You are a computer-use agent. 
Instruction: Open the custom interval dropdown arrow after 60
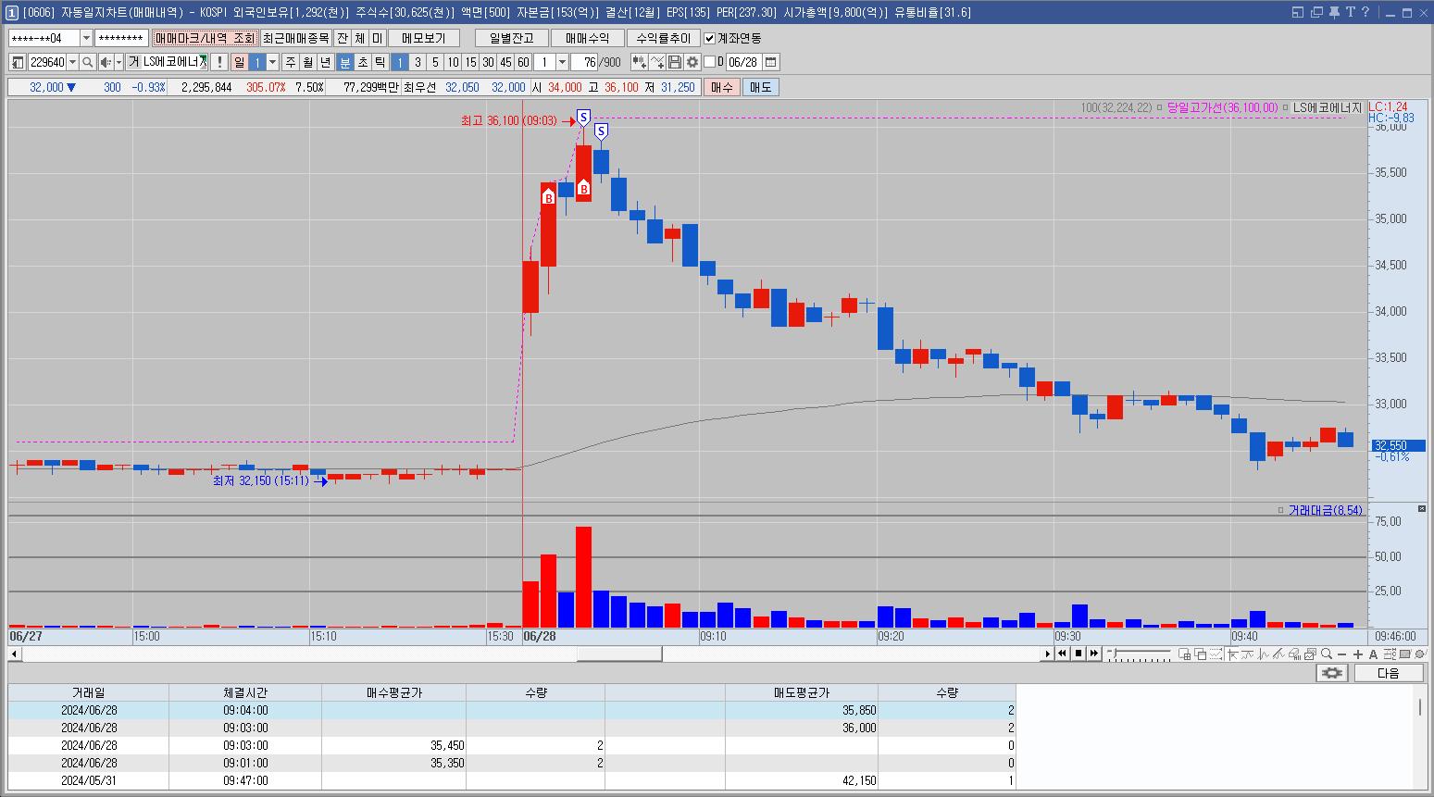pyautogui.click(x=562, y=62)
